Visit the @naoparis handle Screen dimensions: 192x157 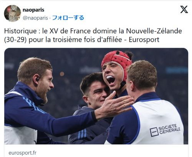pos(35,18)
